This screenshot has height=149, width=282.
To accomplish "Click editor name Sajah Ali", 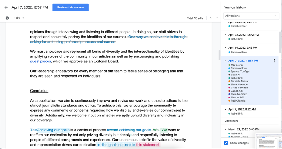I will click(x=236, y=75).
